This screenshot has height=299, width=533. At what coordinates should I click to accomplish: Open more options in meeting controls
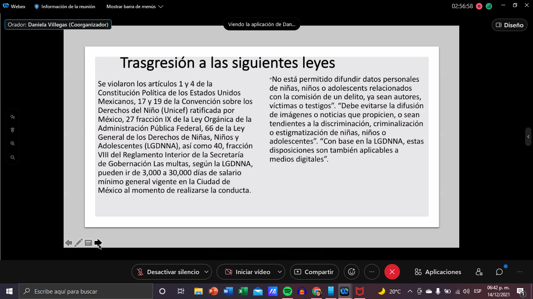click(x=372, y=272)
